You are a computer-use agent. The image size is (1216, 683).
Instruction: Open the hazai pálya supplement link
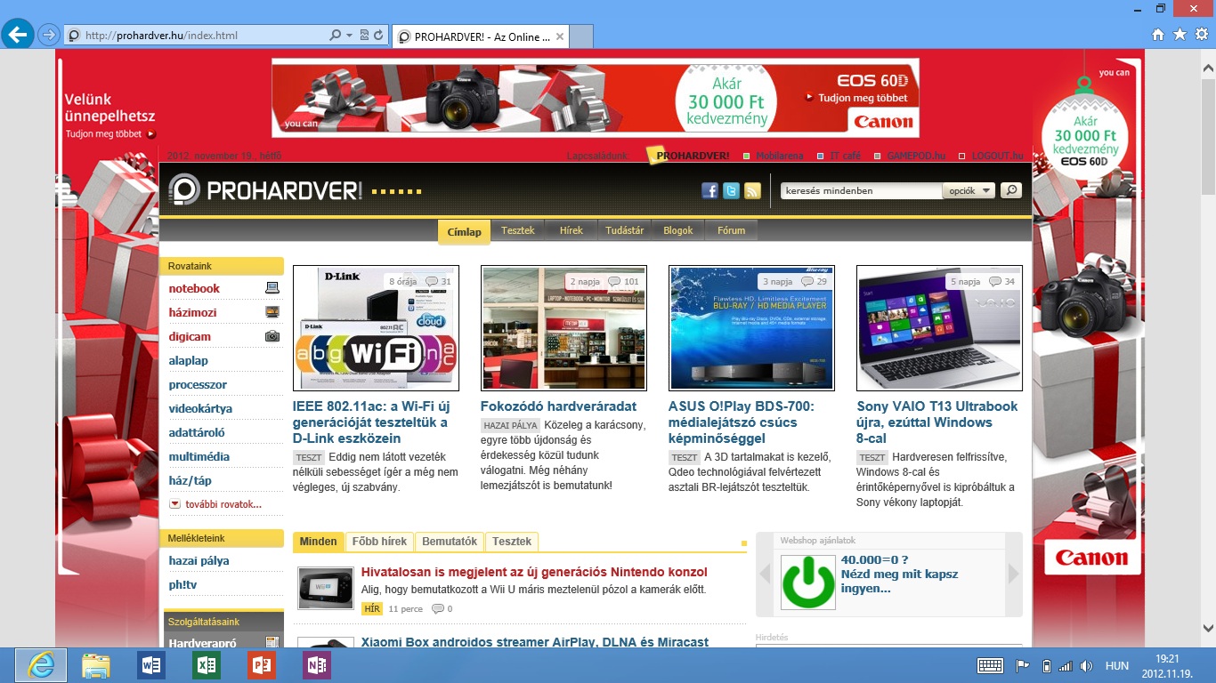199,560
